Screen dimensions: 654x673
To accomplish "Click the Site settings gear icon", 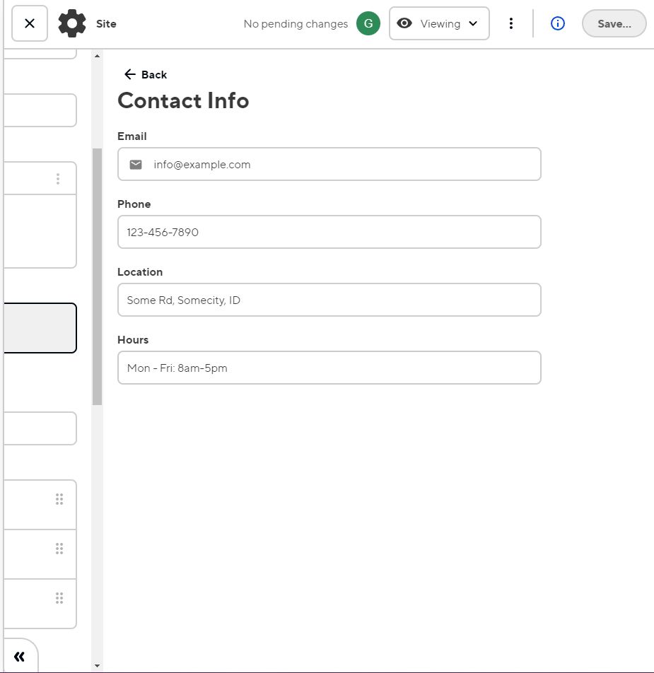I will tap(71, 23).
